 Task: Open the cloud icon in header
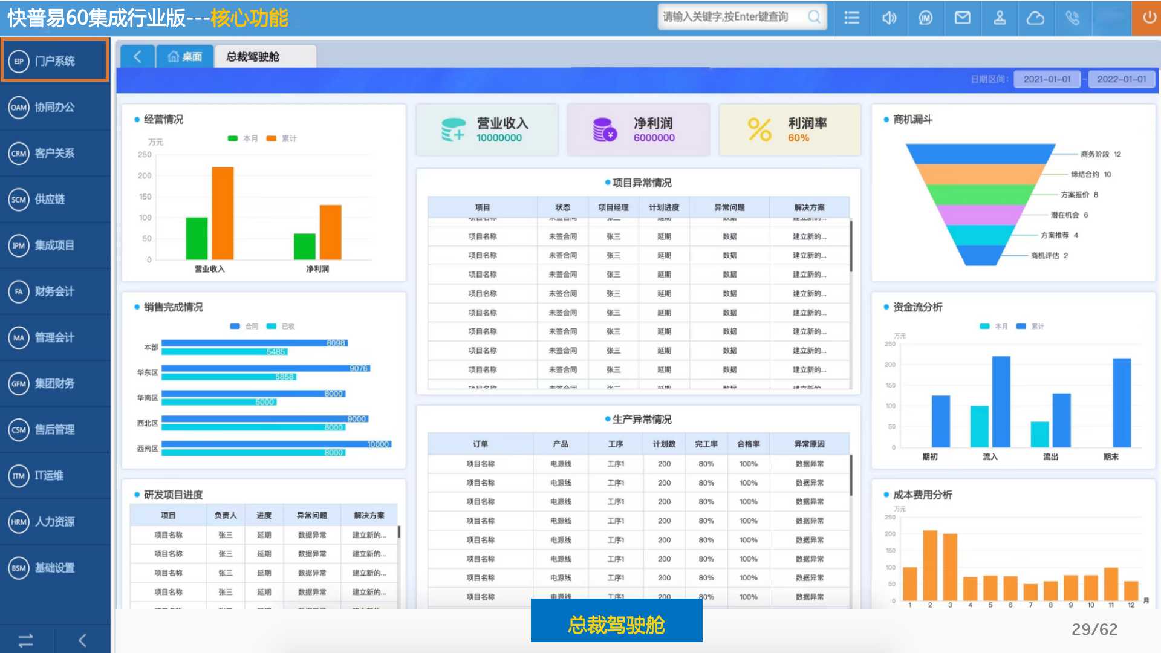click(x=1035, y=18)
